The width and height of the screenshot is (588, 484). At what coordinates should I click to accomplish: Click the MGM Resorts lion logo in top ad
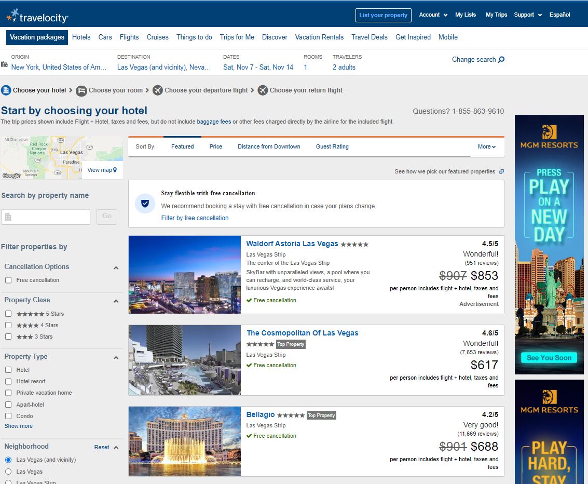point(549,132)
